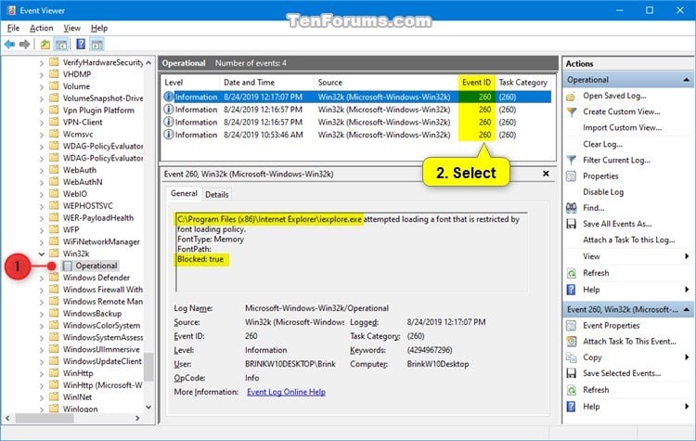The image size is (696, 441).
Task: Collapse the Win32k tree node
Action: tap(41, 254)
